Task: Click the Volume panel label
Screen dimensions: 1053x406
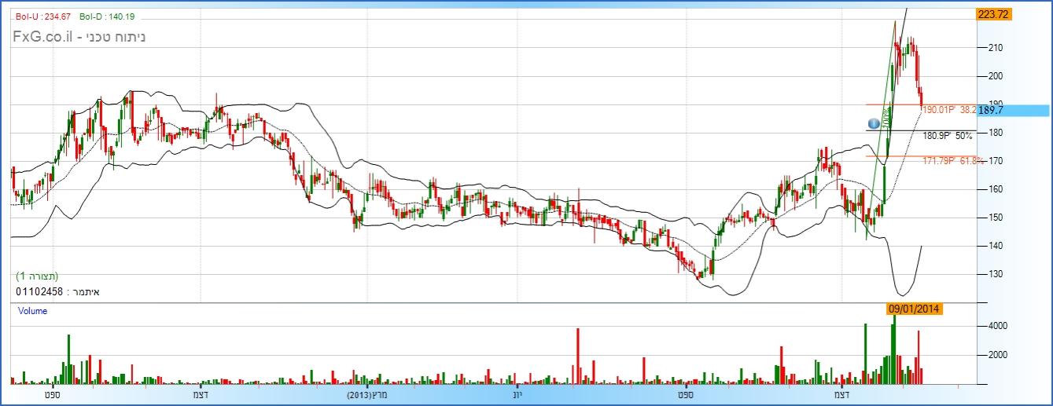Action: coord(32,311)
